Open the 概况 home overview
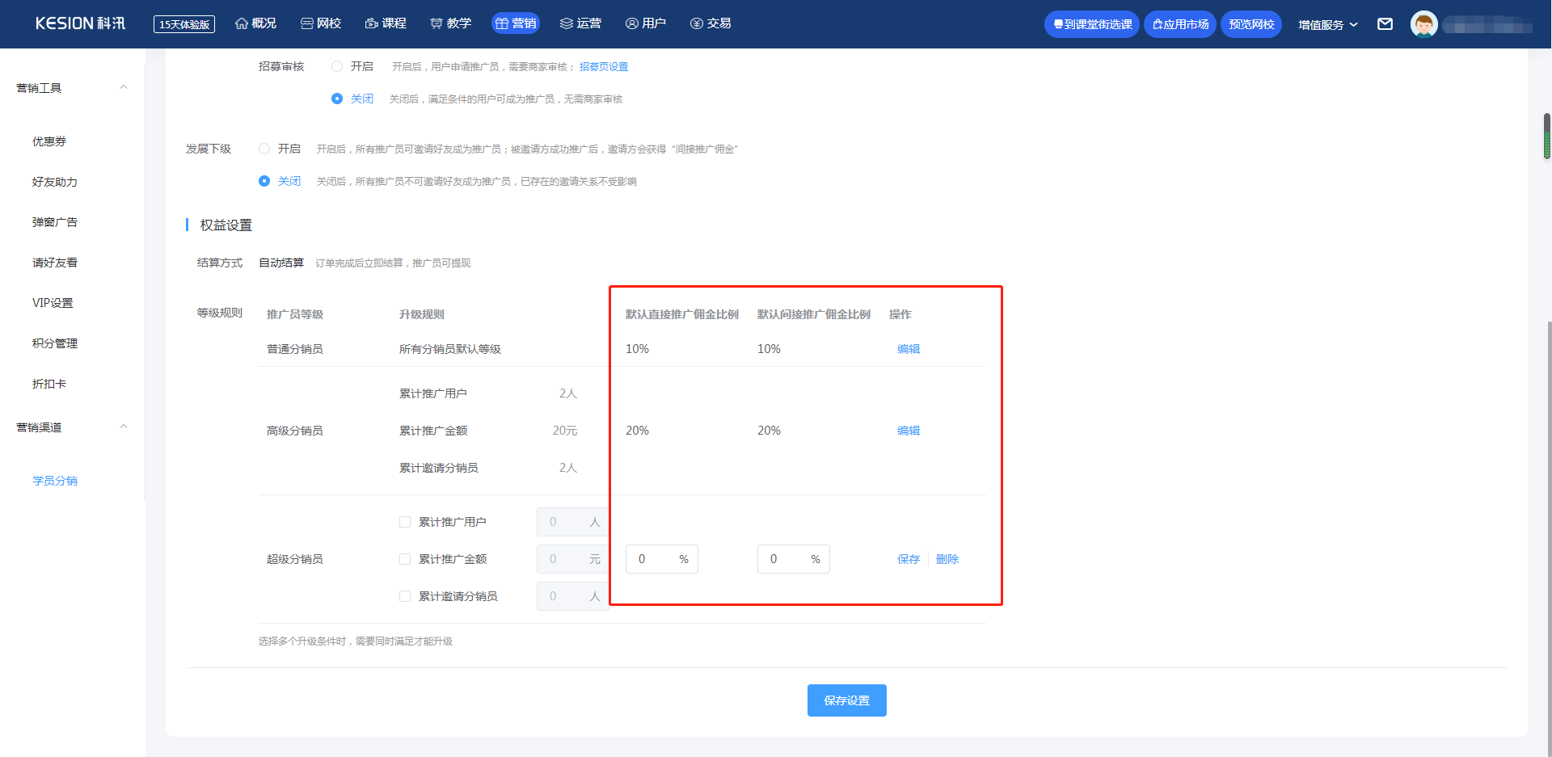The height and width of the screenshot is (757, 1552). click(255, 23)
